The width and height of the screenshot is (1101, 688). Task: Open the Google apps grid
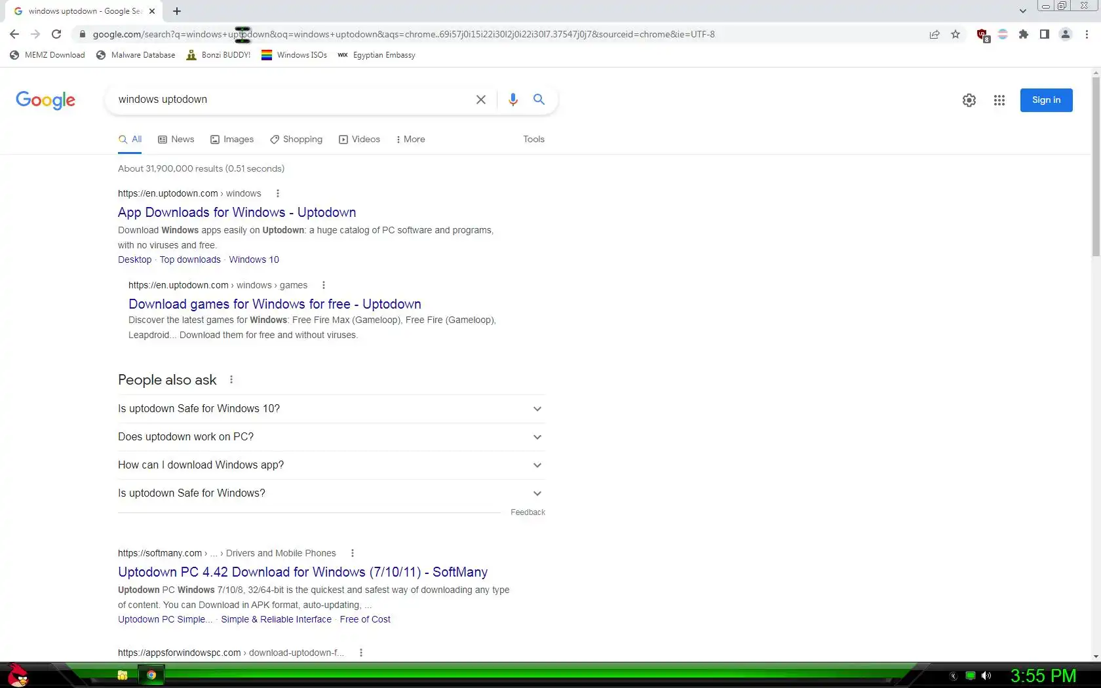coord(999,100)
